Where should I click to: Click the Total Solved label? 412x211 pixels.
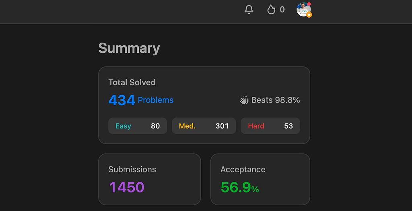point(132,82)
